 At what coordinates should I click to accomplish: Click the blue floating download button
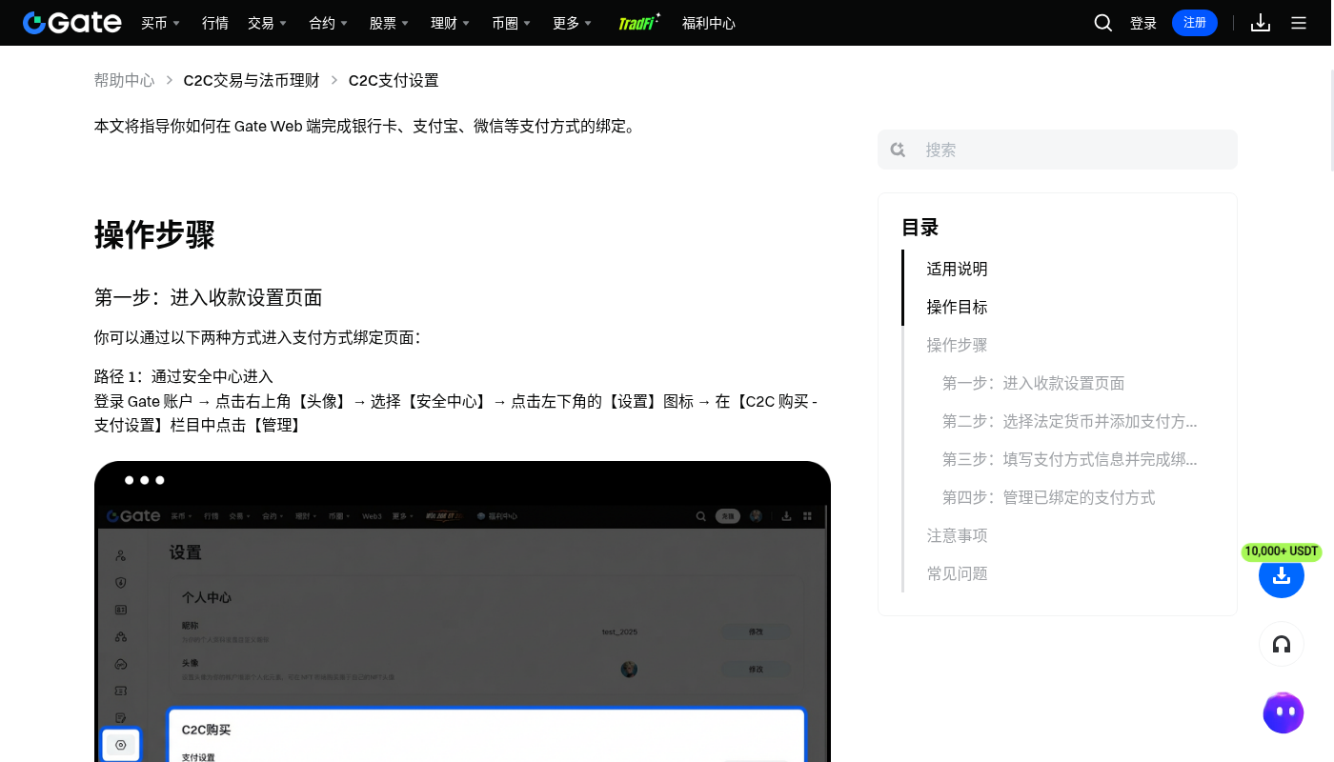tap(1282, 575)
